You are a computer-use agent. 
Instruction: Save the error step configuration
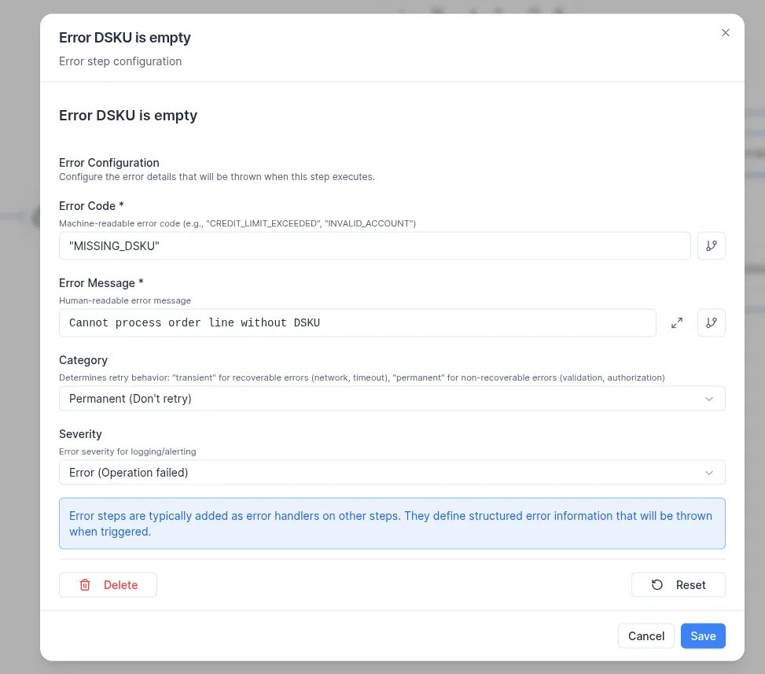tap(702, 636)
